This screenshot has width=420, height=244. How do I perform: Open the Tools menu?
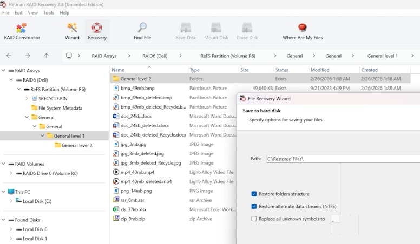click(x=49, y=12)
